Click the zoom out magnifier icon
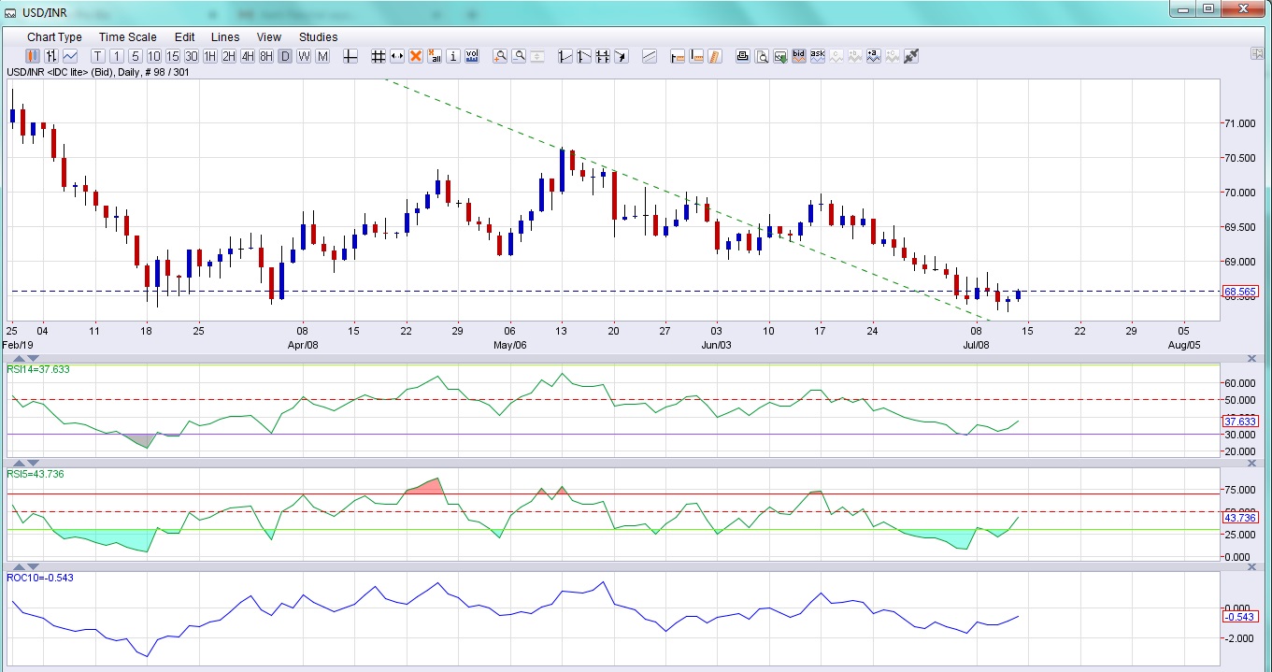The image size is (1272, 672). point(519,56)
